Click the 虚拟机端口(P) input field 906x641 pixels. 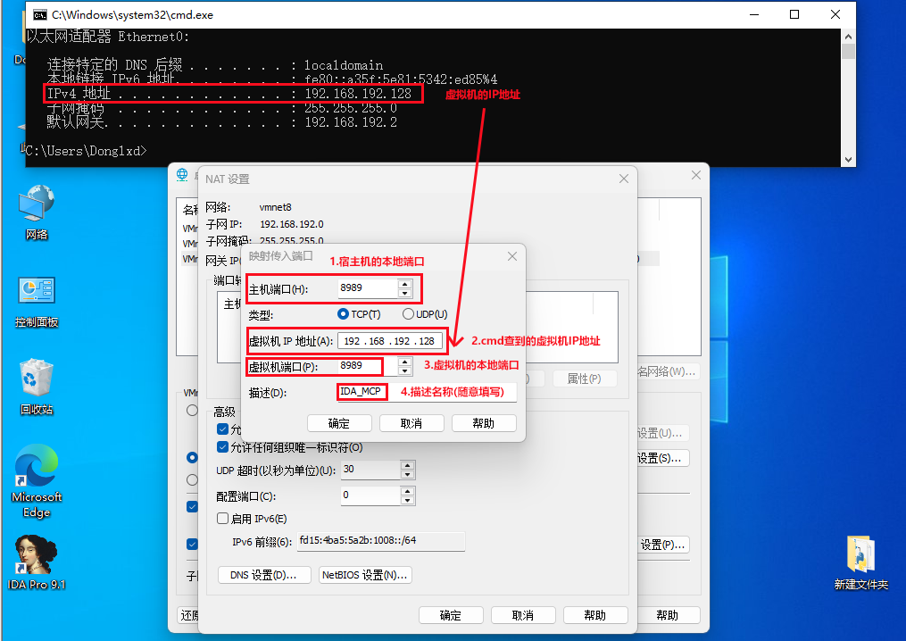point(368,366)
